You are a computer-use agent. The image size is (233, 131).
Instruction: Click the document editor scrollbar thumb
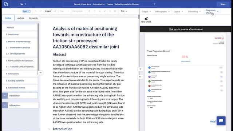(x=139, y=17)
